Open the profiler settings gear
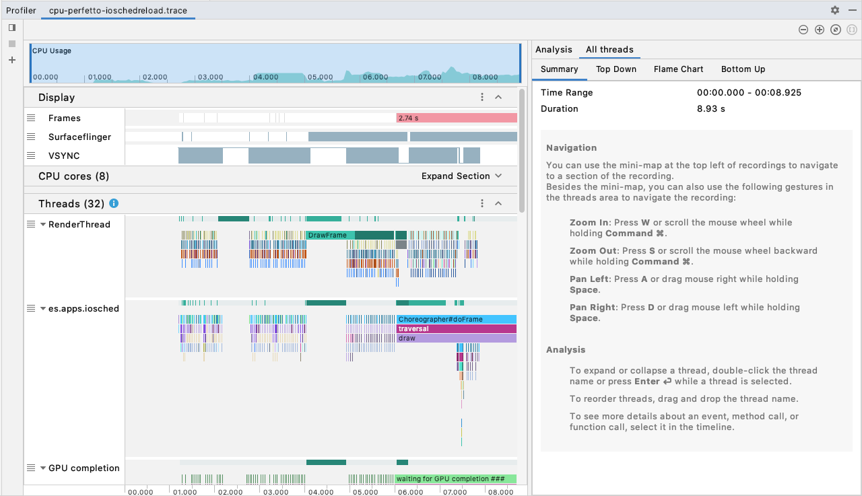This screenshot has width=862, height=496. (x=835, y=10)
